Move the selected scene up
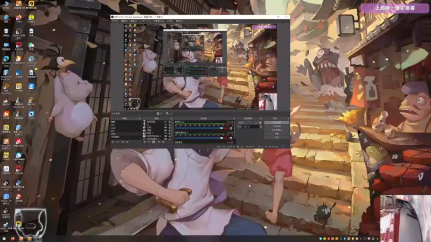This screenshot has height=242, width=431. pos(123,142)
